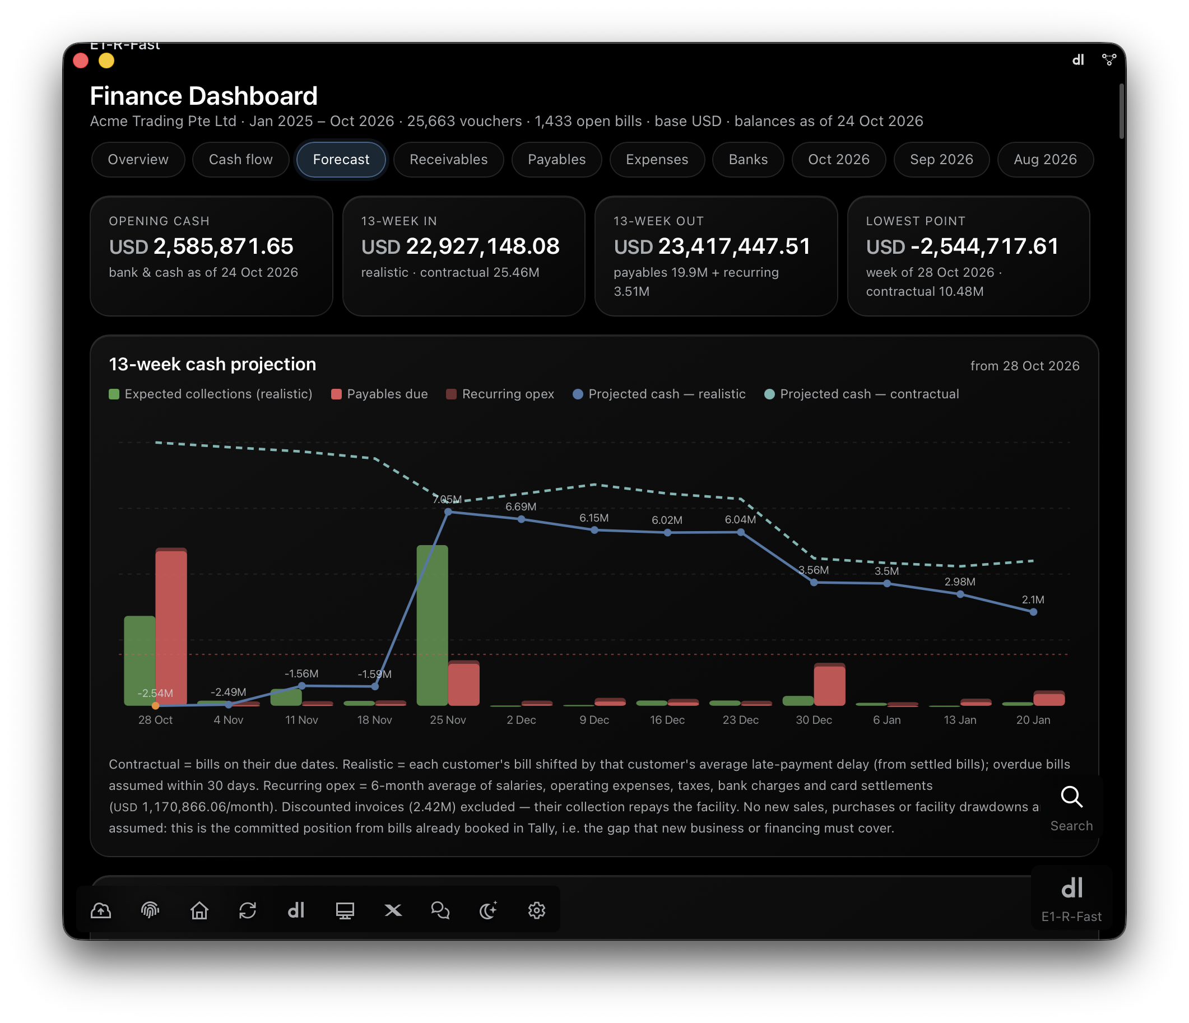The width and height of the screenshot is (1189, 1023).
Task: Select the Forecast tab
Action: 341,160
